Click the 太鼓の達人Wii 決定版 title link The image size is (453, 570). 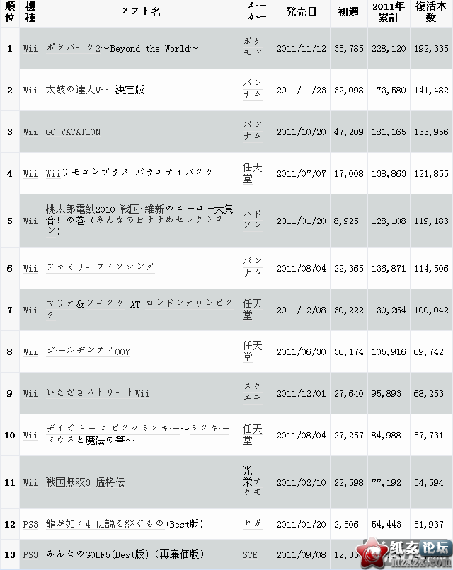(95, 90)
